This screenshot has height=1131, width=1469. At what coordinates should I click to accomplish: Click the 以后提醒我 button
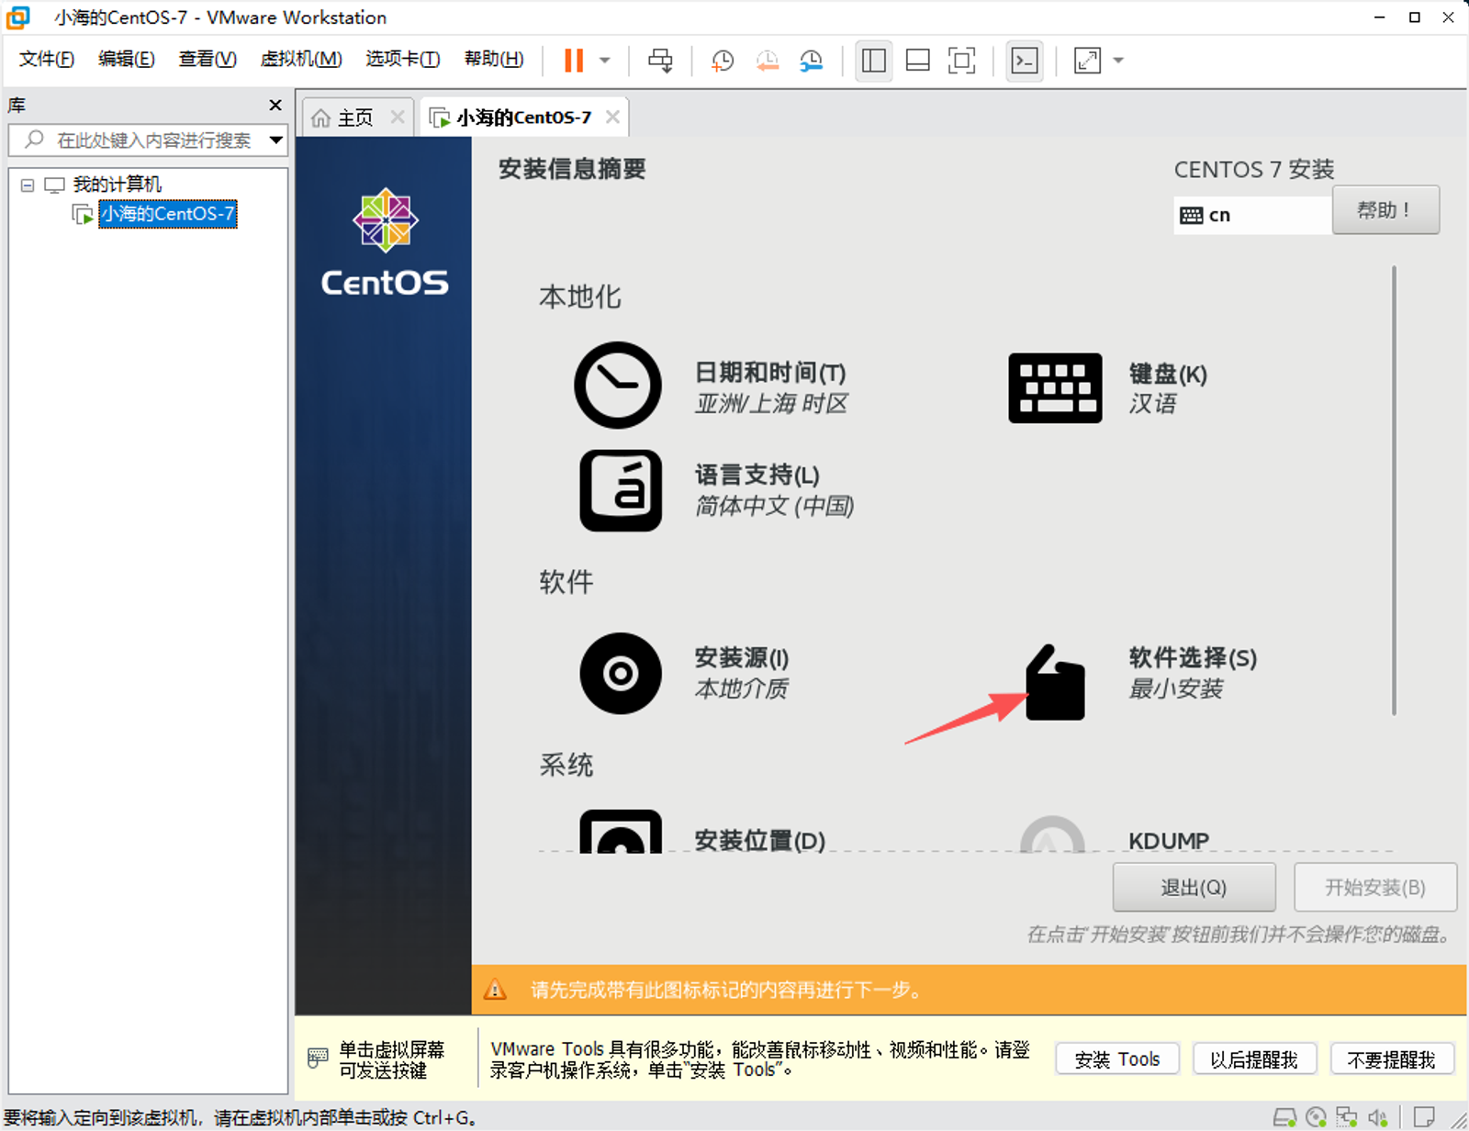[x=1254, y=1059]
